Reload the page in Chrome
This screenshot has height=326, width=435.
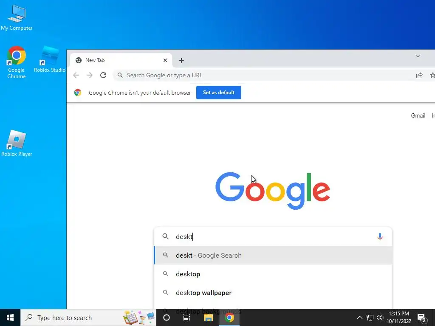coord(103,75)
